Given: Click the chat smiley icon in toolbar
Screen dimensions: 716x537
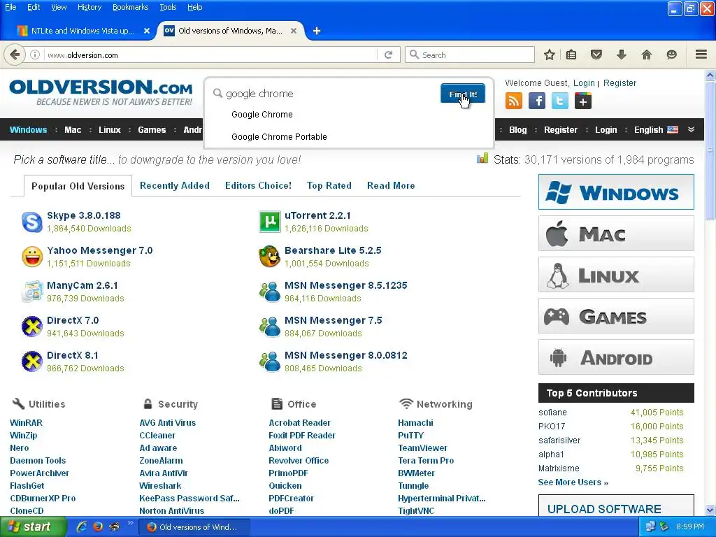Looking at the screenshot, I should (672, 55).
